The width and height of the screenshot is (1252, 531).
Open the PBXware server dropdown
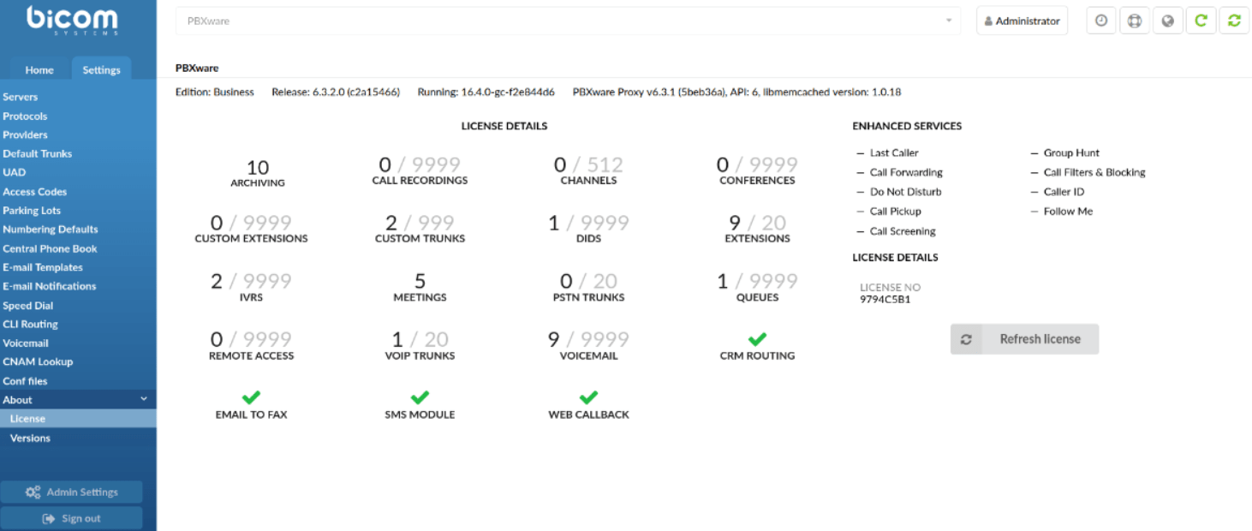(569, 21)
